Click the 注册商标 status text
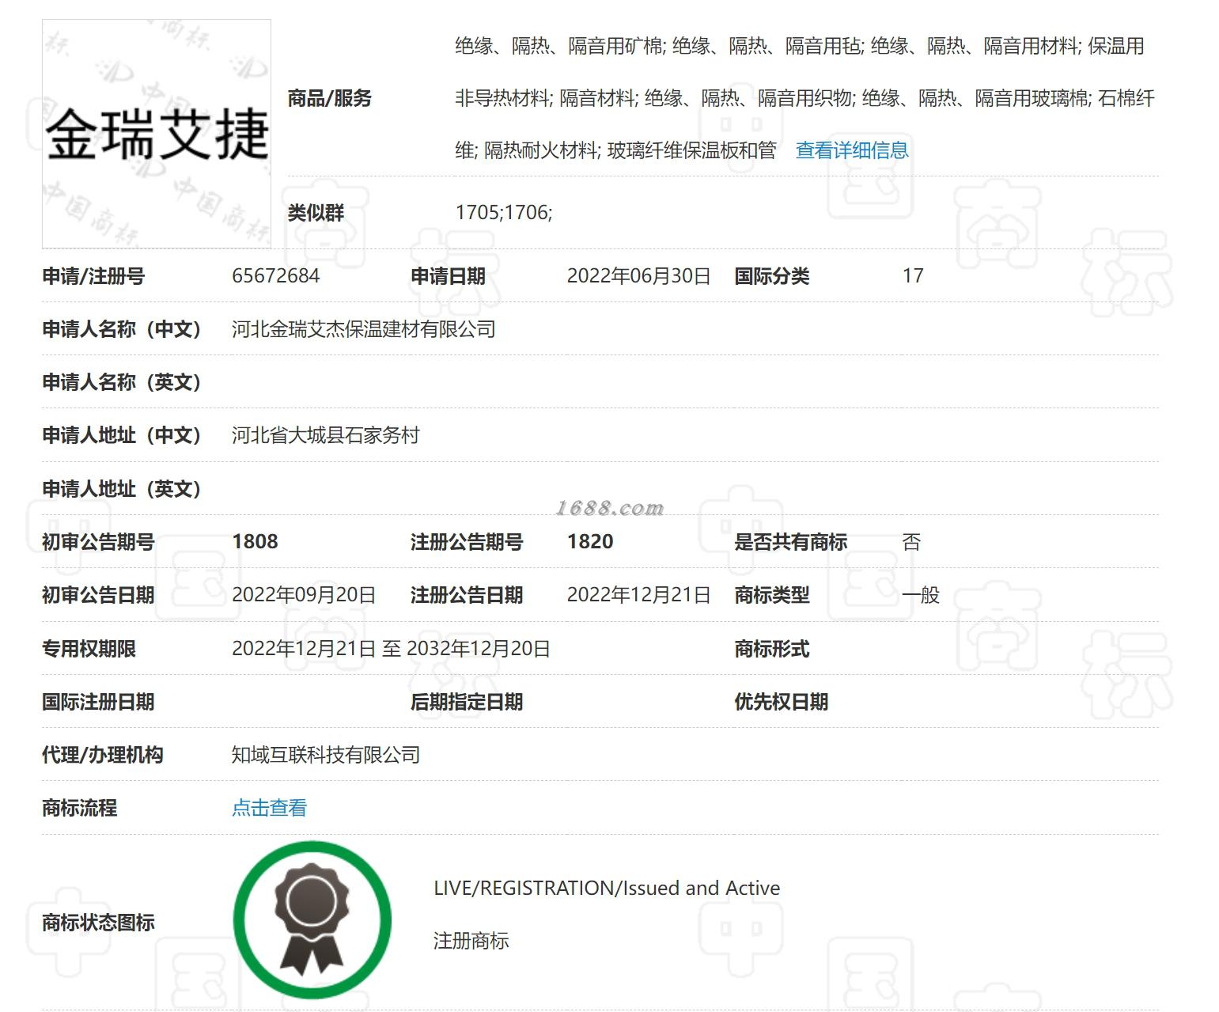The image size is (1219, 1012). (471, 941)
